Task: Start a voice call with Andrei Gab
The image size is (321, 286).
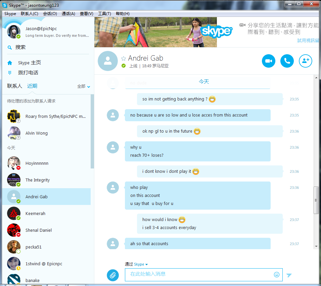Action: (x=287, y=61)
